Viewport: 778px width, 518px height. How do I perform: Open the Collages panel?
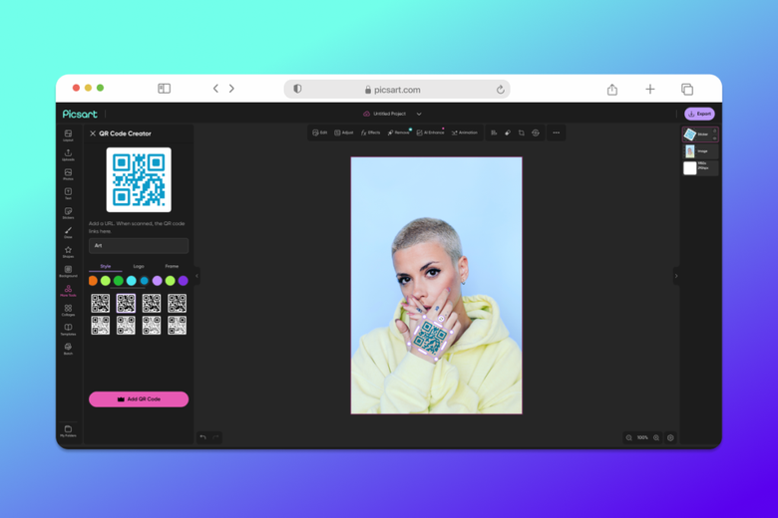68,311
